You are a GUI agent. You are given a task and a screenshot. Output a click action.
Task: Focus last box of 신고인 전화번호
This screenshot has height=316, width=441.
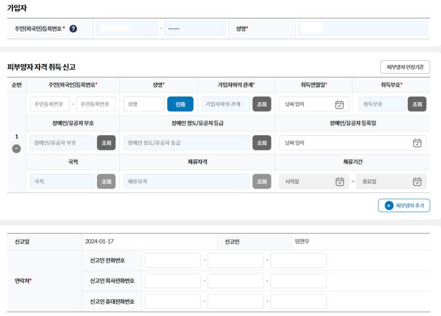click(x=299, y=260)
